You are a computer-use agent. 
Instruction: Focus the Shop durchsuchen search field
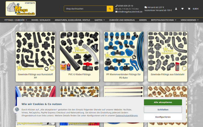pyautogui.click(x=85, y=9)
